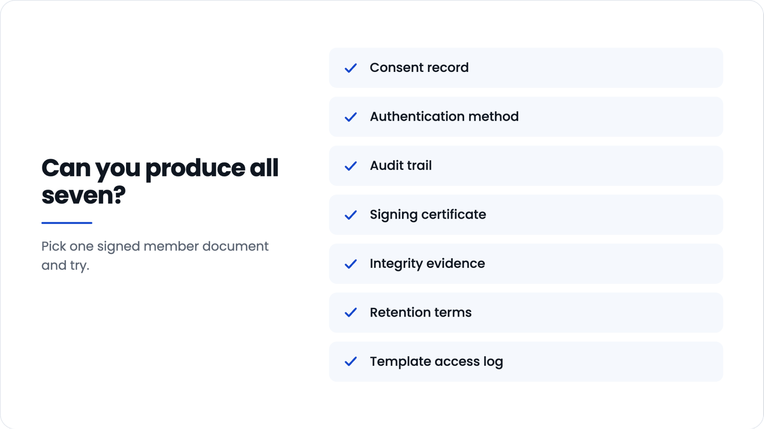
Task: Click the Signing certificate label text
Action: [428, 215]
